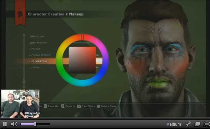Screen dimensions: 210x129
Task: Click the Zoom Out button prompt
Action: click(52, 106)
